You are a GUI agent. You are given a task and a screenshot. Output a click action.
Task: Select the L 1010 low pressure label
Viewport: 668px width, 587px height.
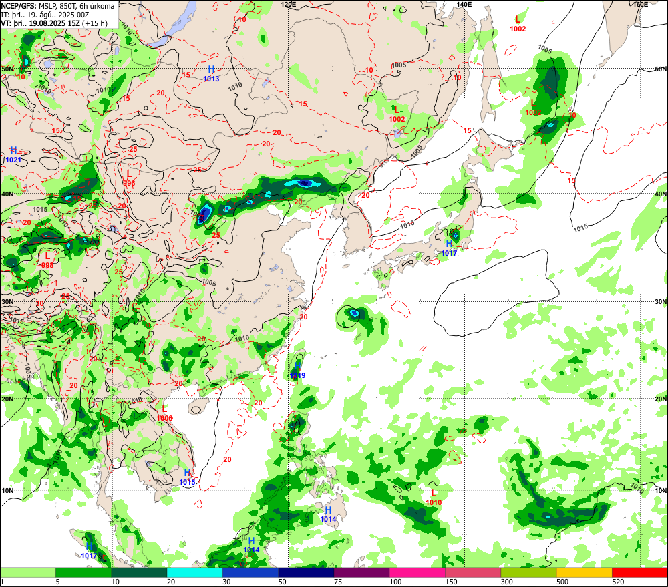434,498
